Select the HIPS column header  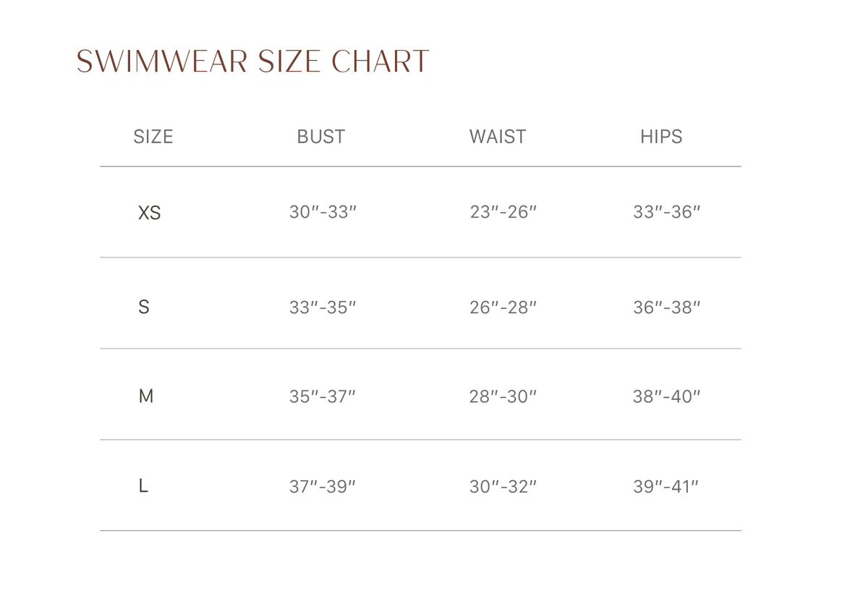(661, 137)
